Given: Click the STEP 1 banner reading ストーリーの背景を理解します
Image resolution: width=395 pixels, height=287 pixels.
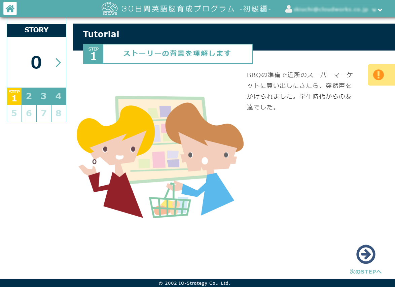Looking at the screenshot, I should pyautogui.click(x=177, y=53).
